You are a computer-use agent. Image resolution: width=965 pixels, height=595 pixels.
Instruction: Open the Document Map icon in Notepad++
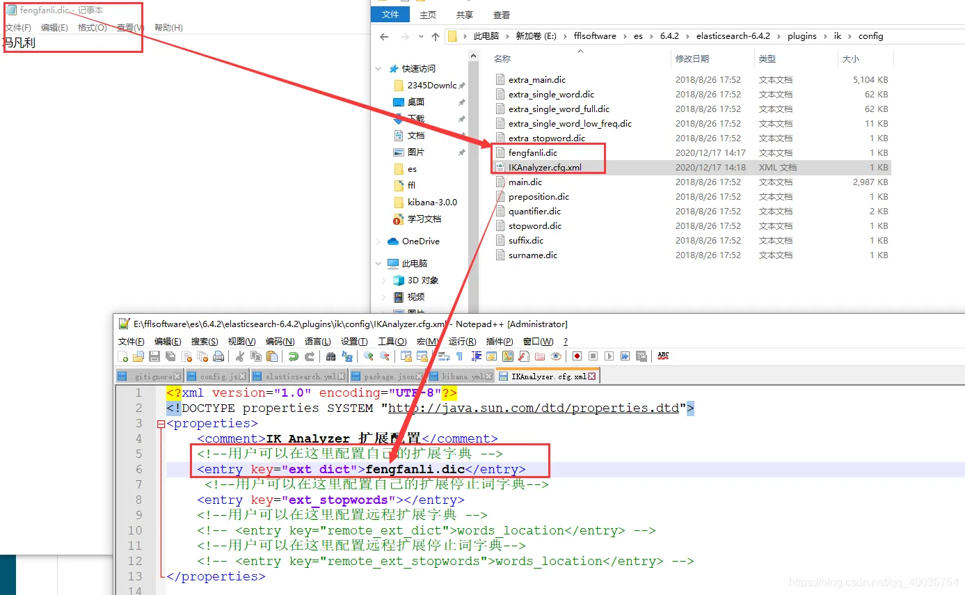pyautogui.click(x=508, y=356)
